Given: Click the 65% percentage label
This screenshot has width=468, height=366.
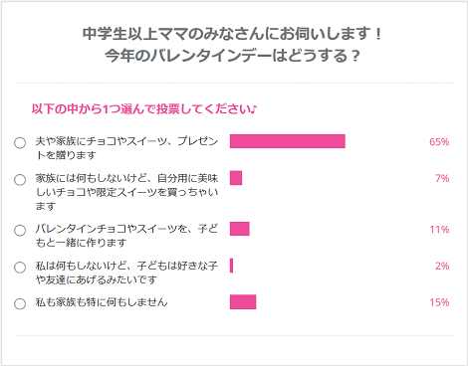Looking at the screenshot, I should coord(439,142).
